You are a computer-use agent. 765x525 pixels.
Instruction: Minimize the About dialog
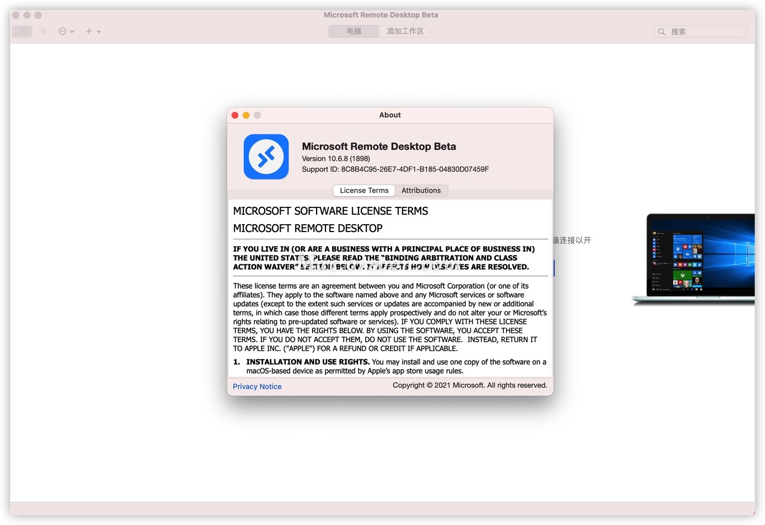246,115
